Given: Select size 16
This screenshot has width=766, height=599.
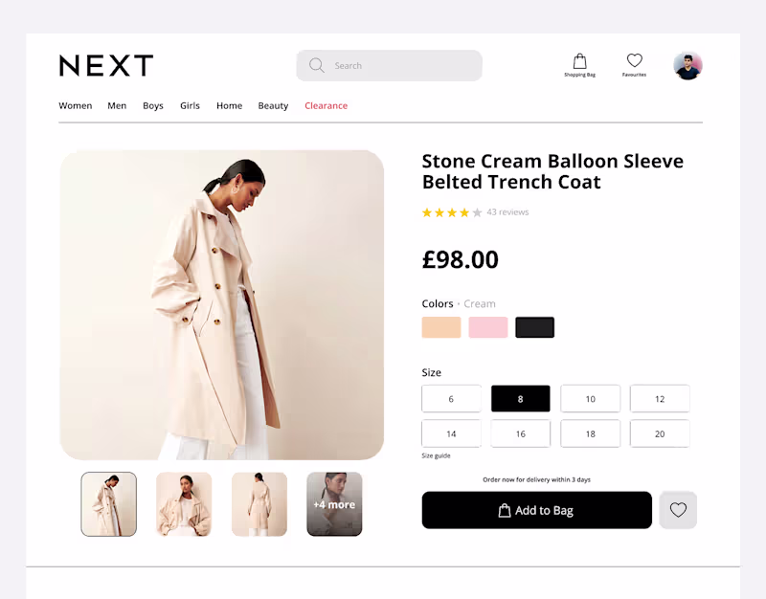Looking at the screenshot, I should coord(521,433).
